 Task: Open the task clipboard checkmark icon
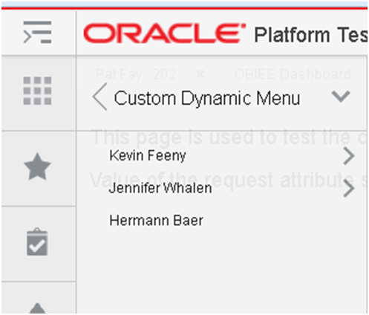click(x=37, y=241)
